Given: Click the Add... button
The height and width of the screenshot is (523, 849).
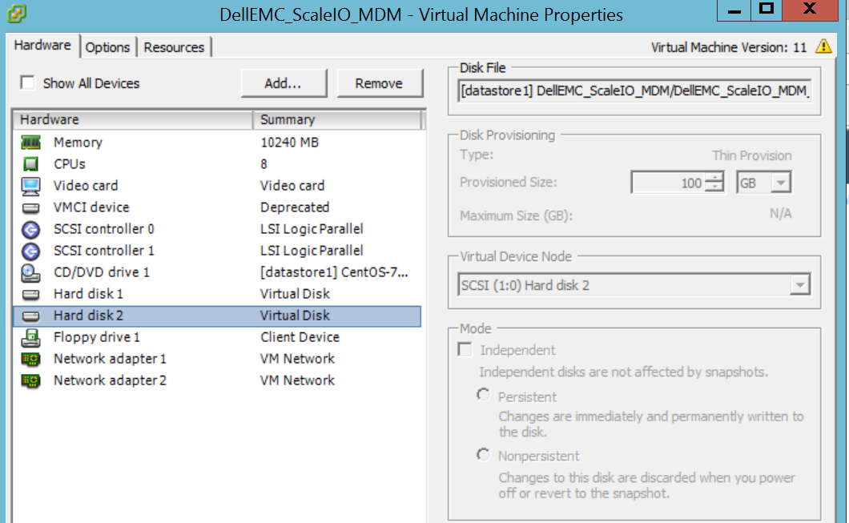Looking at the screenshot, I should pos(284,83).
